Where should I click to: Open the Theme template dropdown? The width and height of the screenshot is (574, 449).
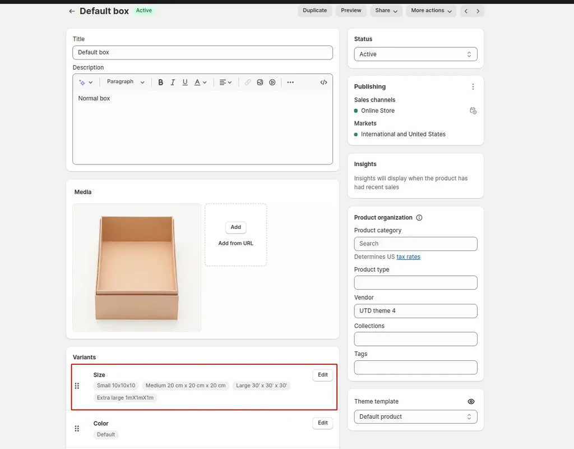pos(415,417)
